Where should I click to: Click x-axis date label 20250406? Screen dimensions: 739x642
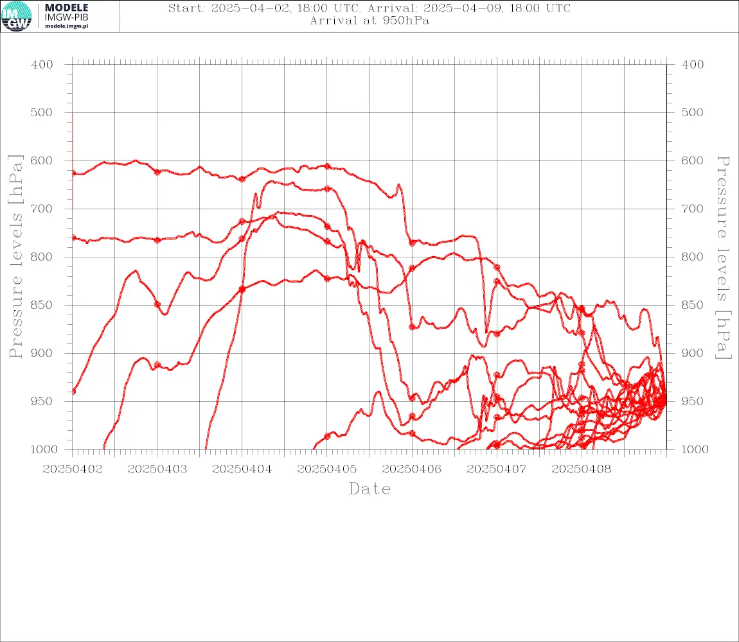411,469
